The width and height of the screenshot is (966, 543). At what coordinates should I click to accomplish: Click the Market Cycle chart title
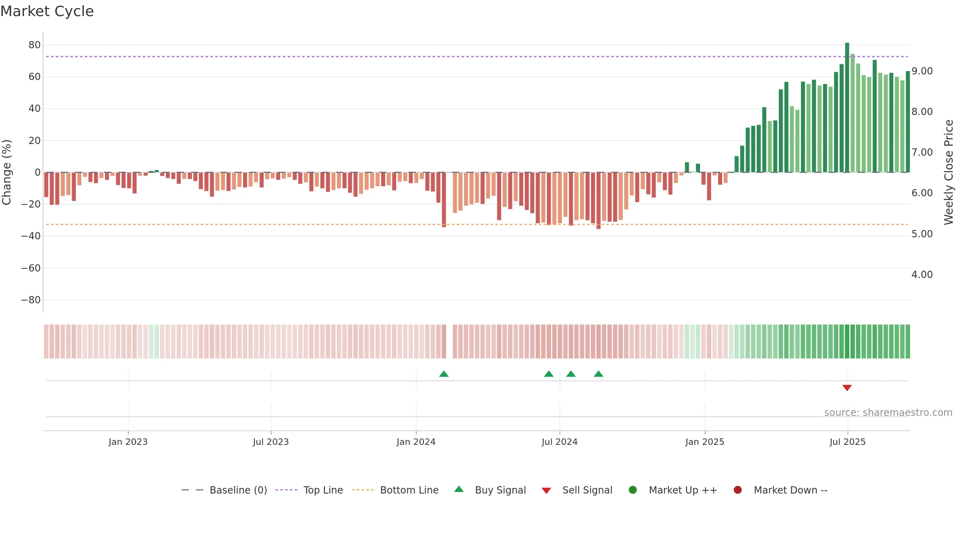pos(47,11)
